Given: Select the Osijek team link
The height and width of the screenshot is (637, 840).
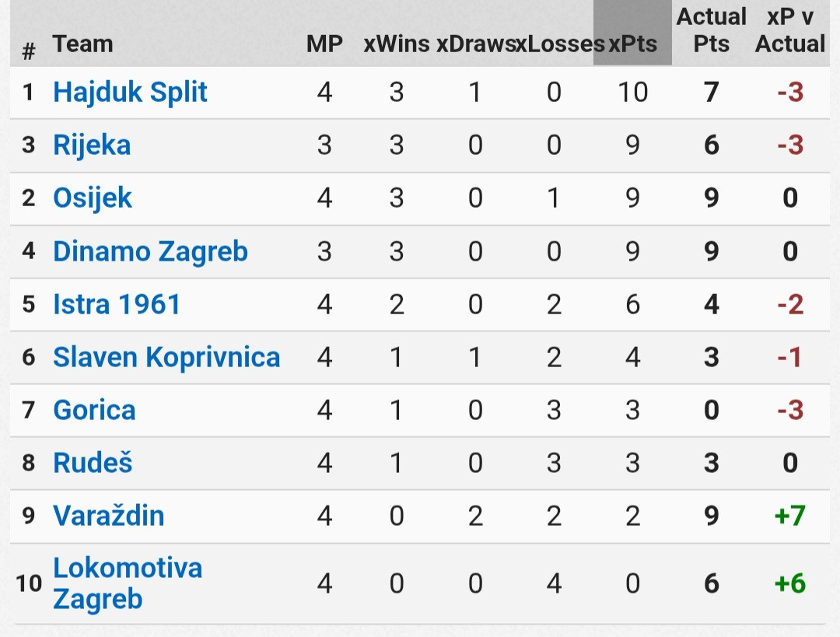Looking at the screenshot, I should click(92, 198).
